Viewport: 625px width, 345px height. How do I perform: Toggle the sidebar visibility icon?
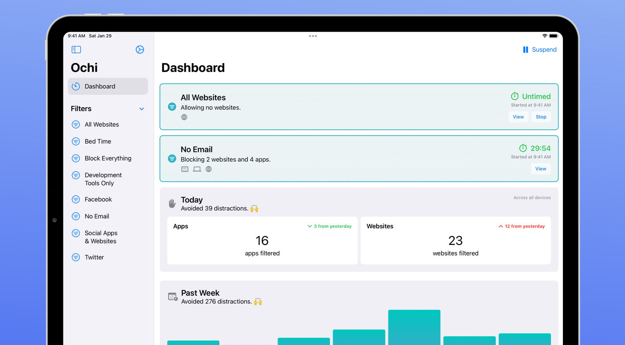pos(76,50)
